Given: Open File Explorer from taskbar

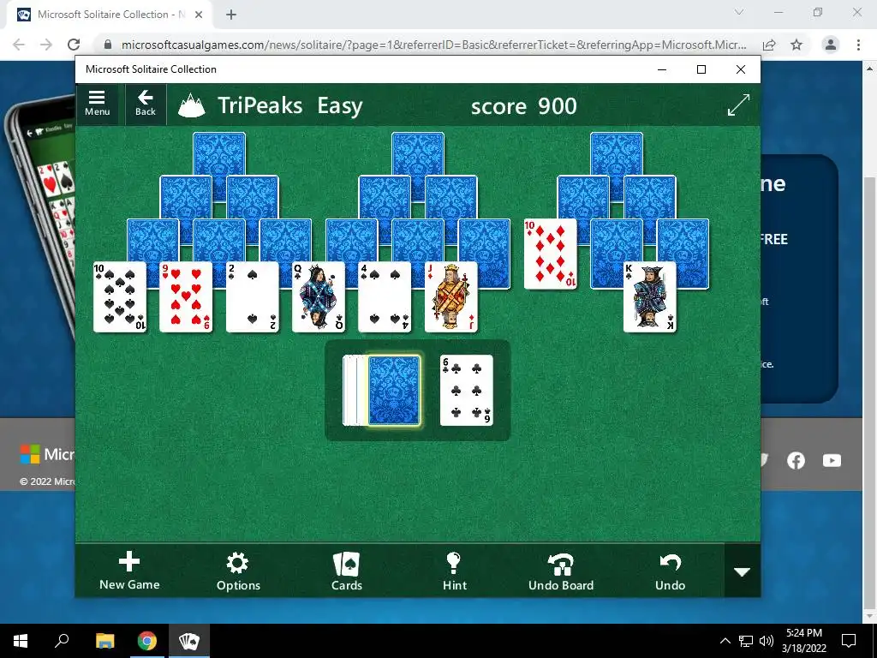Looking at the screenshot, I should [x=104, y=641].
